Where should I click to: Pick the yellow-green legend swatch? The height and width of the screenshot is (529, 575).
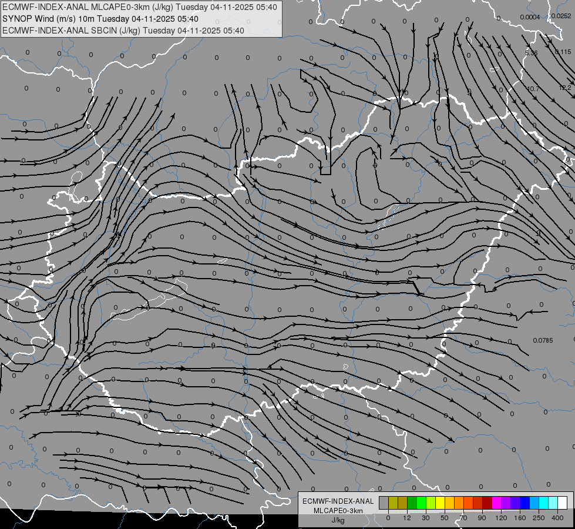tap(431, 503)
